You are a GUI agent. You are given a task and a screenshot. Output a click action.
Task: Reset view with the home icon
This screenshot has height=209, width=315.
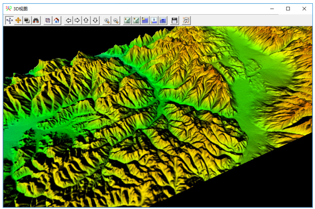click(56, 21)
